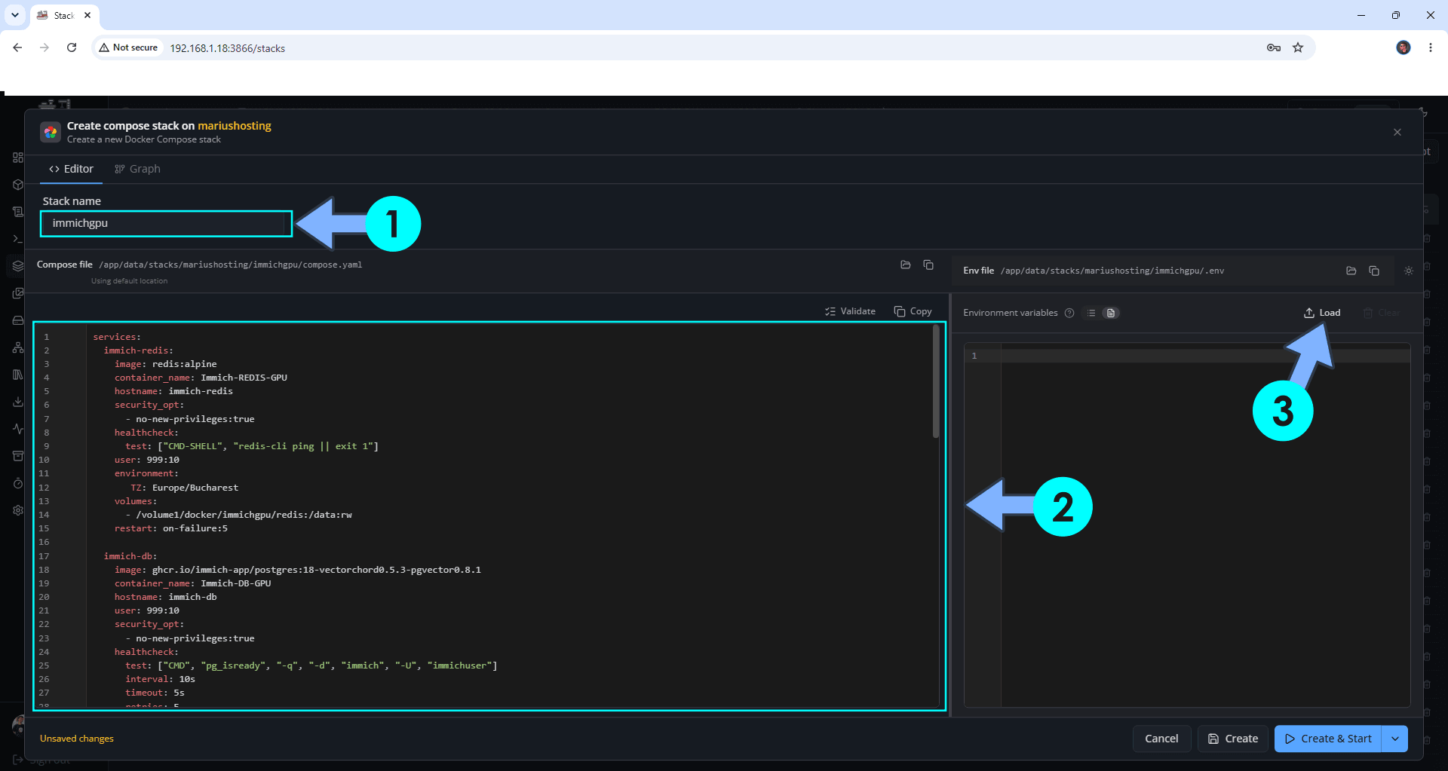1448x771 pixels.
Task: Load an environment variables file
Action: (1322, 313)
